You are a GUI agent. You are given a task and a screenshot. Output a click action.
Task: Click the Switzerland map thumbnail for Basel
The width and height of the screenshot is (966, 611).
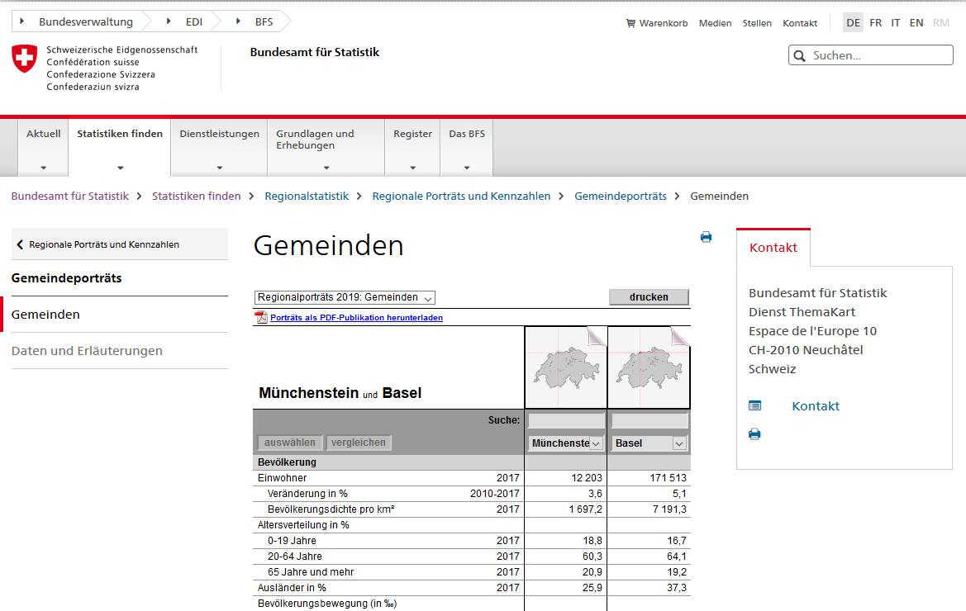point(649,367)
